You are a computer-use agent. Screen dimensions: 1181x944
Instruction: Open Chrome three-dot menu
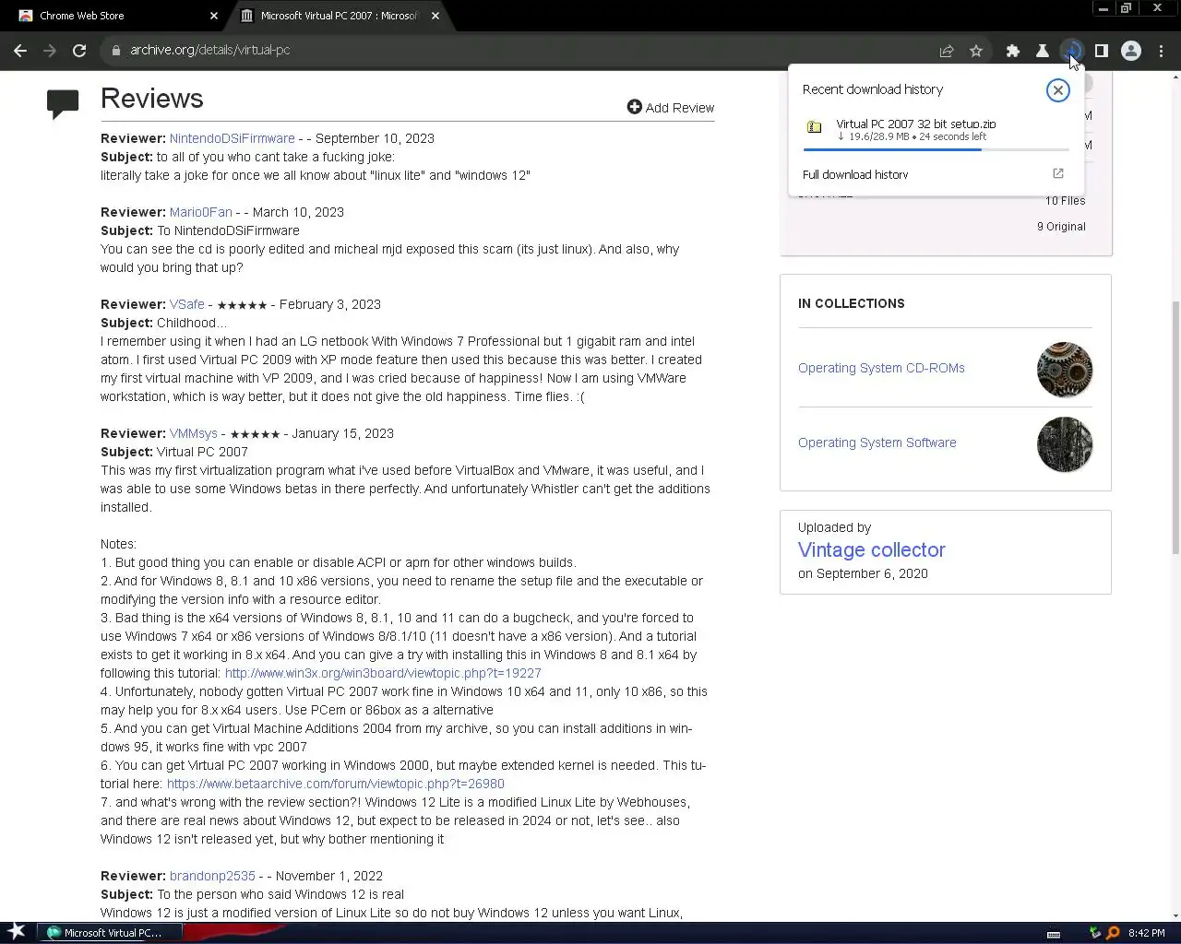point(1161,51)
